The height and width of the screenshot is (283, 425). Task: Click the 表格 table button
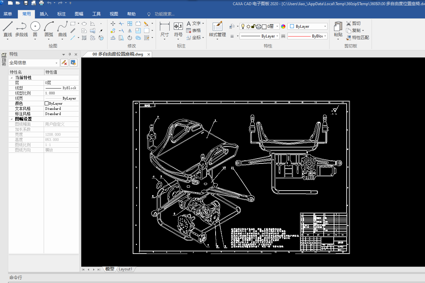(194, 30)
